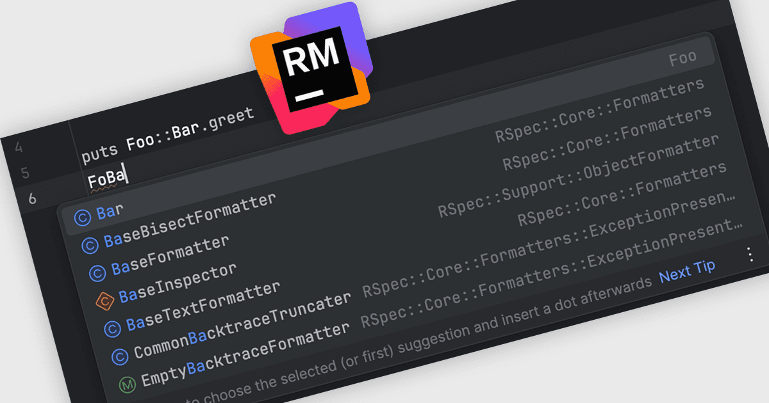
Task: Click the BaseTextFormatter class icon
Action: tap(112, 329)
